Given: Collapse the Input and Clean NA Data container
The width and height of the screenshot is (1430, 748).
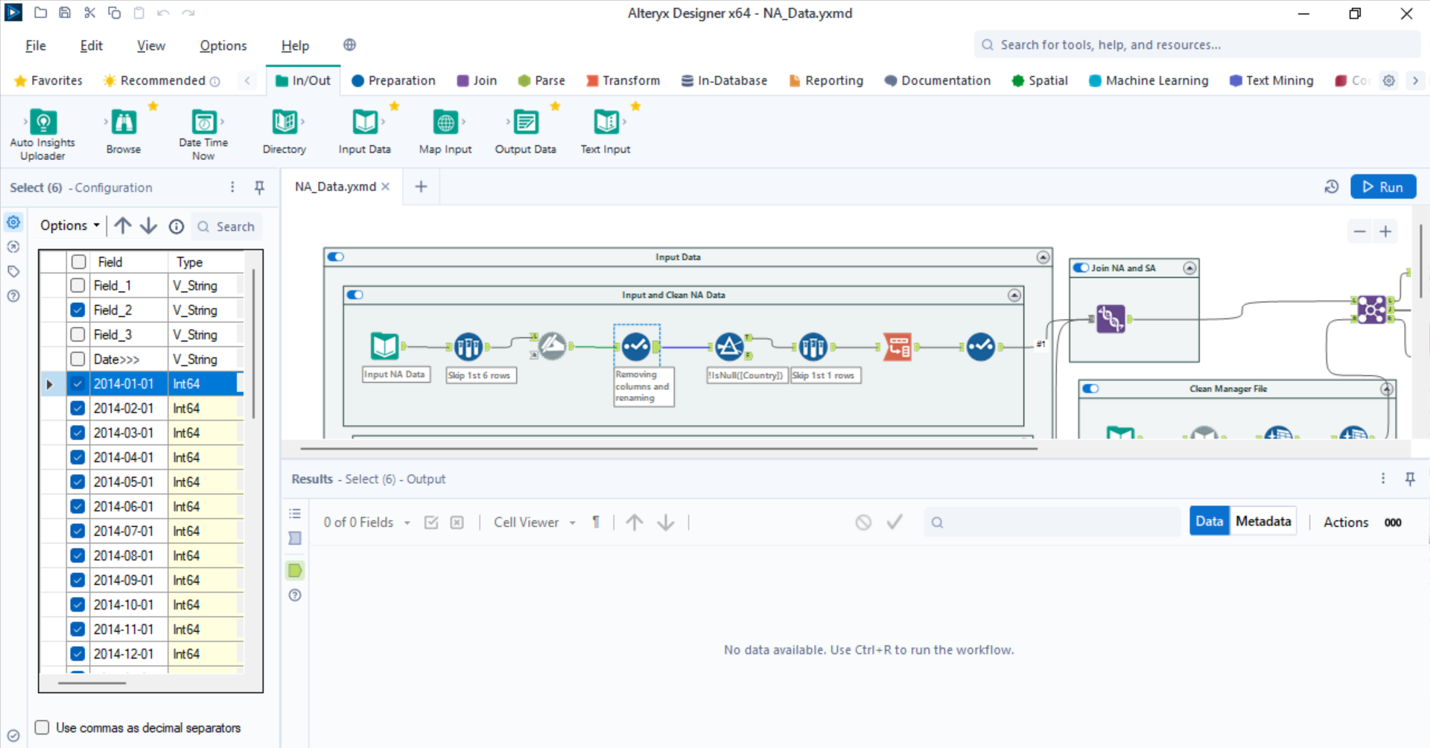Looking at the screenshot, I should (1015, 295).
